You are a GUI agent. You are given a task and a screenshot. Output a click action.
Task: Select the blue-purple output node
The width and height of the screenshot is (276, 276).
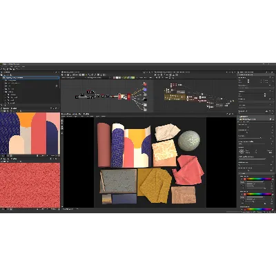tap(145, 89)
